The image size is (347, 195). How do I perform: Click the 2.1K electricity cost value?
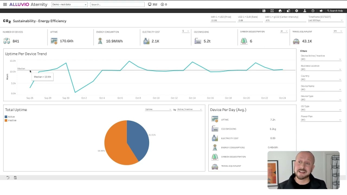pyautogui.click(x=156, y=41)
